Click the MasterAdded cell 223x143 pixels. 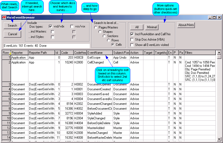coord(99,128)
